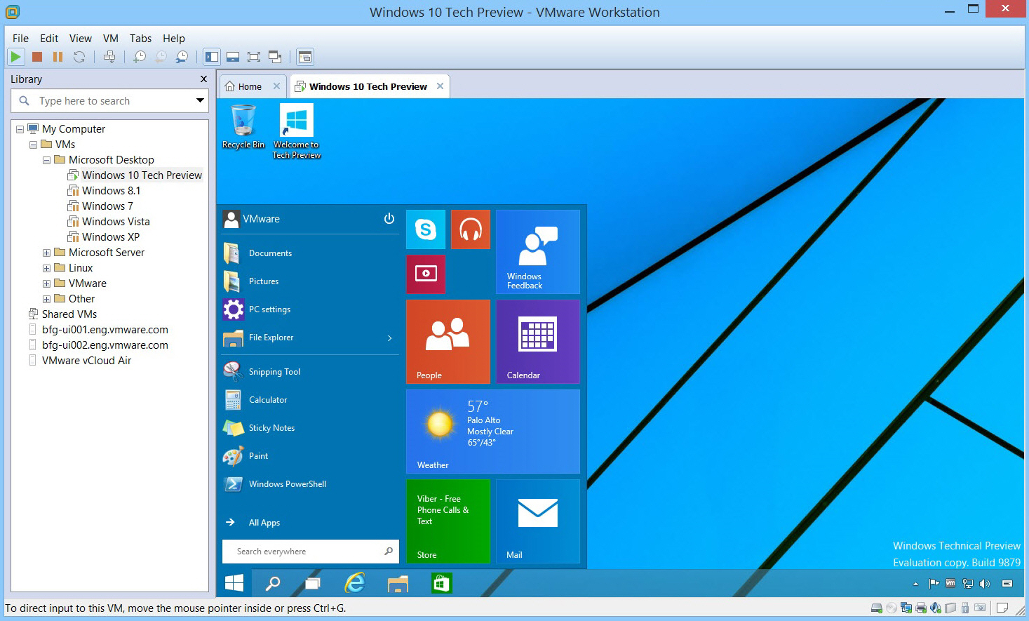
Task: Open the VM menu
Action: (110, 39)
